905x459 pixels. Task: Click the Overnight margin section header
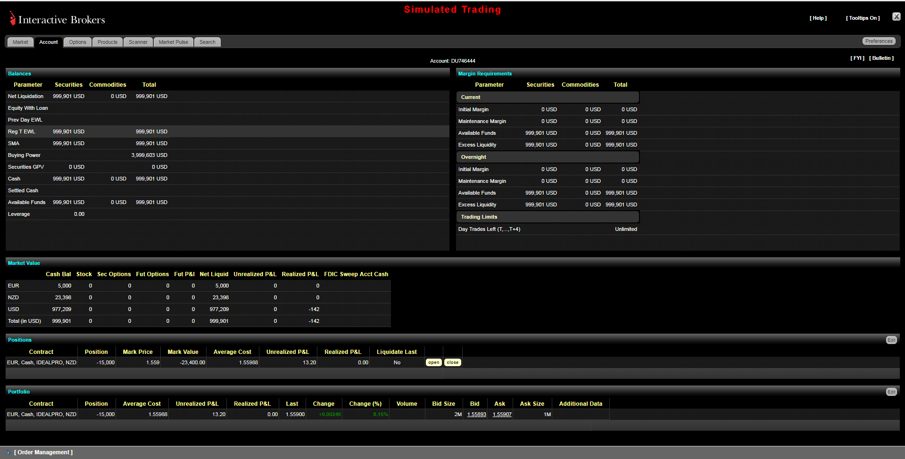pyautogui.click(x=548, y=157)
